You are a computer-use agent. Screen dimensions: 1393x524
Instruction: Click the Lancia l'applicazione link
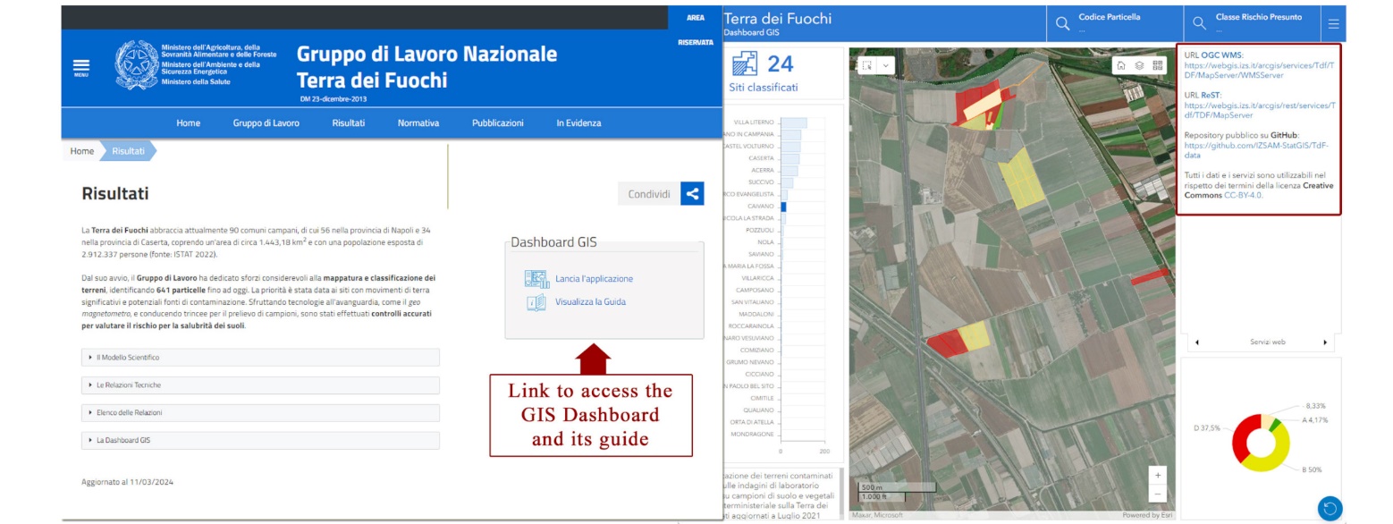(594, 279)
